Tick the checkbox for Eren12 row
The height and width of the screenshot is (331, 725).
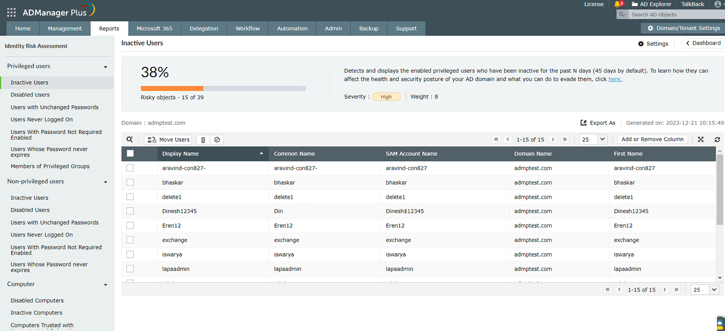130,226
